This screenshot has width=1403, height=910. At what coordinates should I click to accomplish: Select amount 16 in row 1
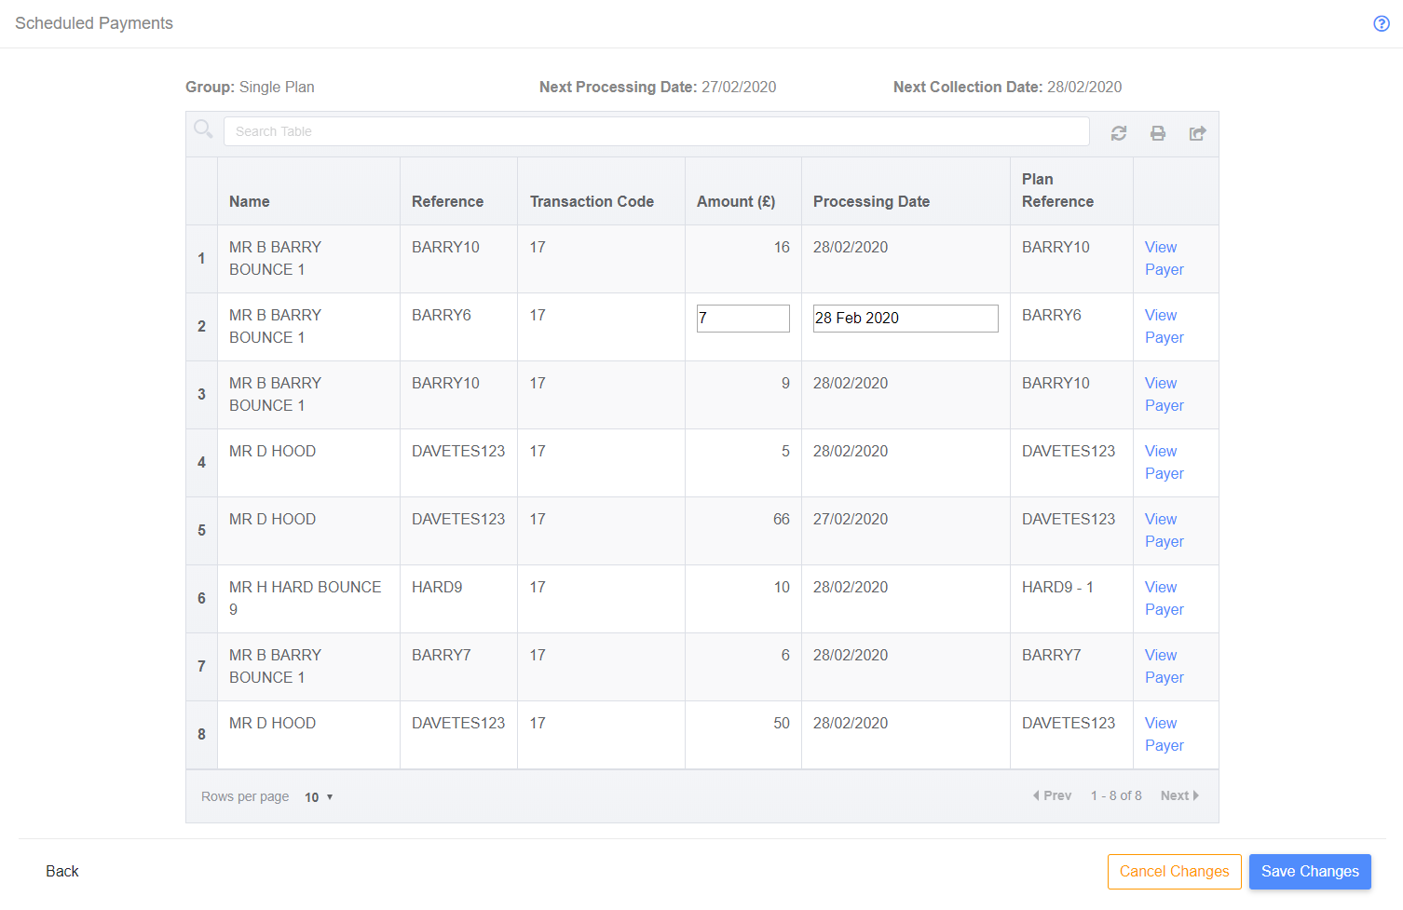(782, 247)
